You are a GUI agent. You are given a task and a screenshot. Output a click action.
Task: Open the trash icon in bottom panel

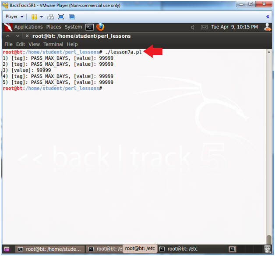(x=268, y=249)
